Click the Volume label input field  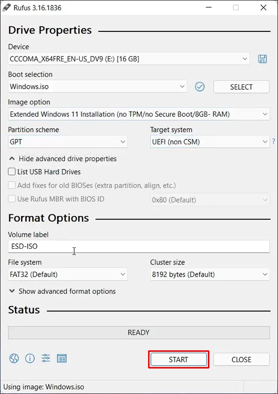tap(139, 246)
